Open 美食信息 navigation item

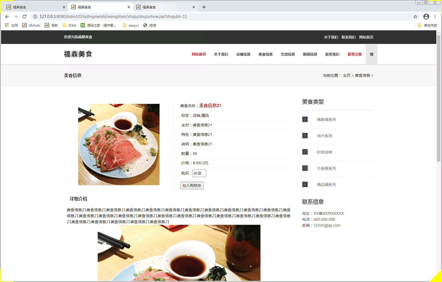click(266, 54)
